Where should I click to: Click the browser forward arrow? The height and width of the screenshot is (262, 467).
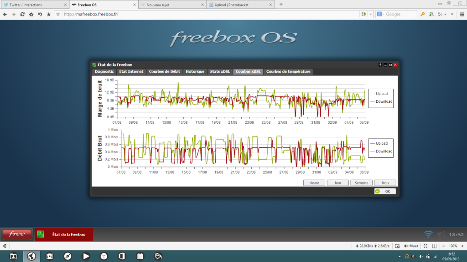coord(13,14)
